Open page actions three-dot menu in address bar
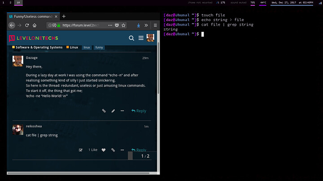This screenshot has width=323, height=181. 110,25
